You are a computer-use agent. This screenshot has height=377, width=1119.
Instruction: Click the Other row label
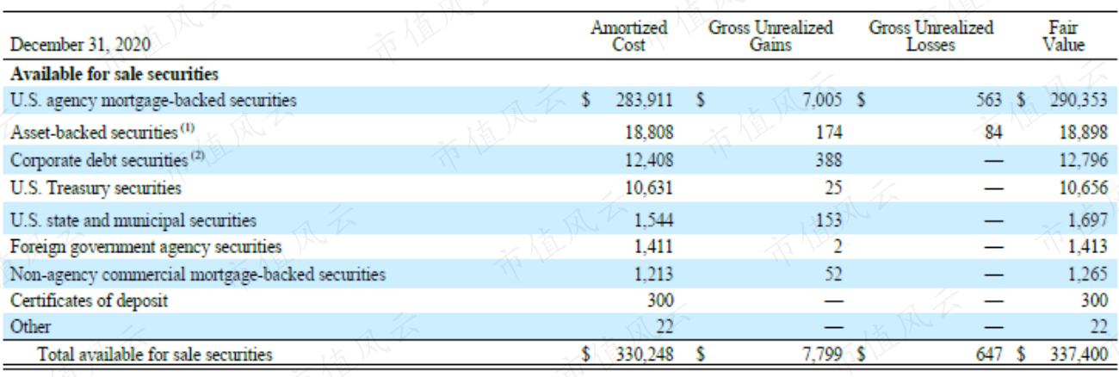[30, 326]
